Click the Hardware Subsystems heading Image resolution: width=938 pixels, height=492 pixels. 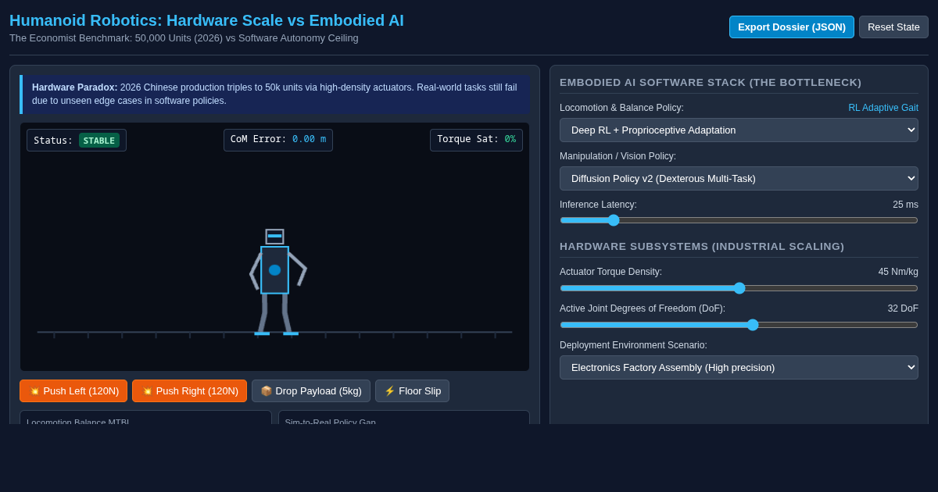[x=702, y=246]
